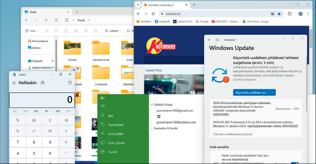
Task: Toggle tracking-protection eye icon in Chrome address bar
Action: 273,14
